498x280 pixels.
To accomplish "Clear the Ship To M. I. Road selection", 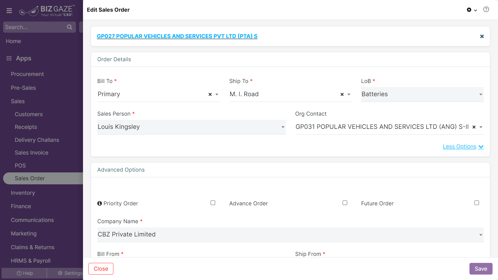I will (342, 95).
